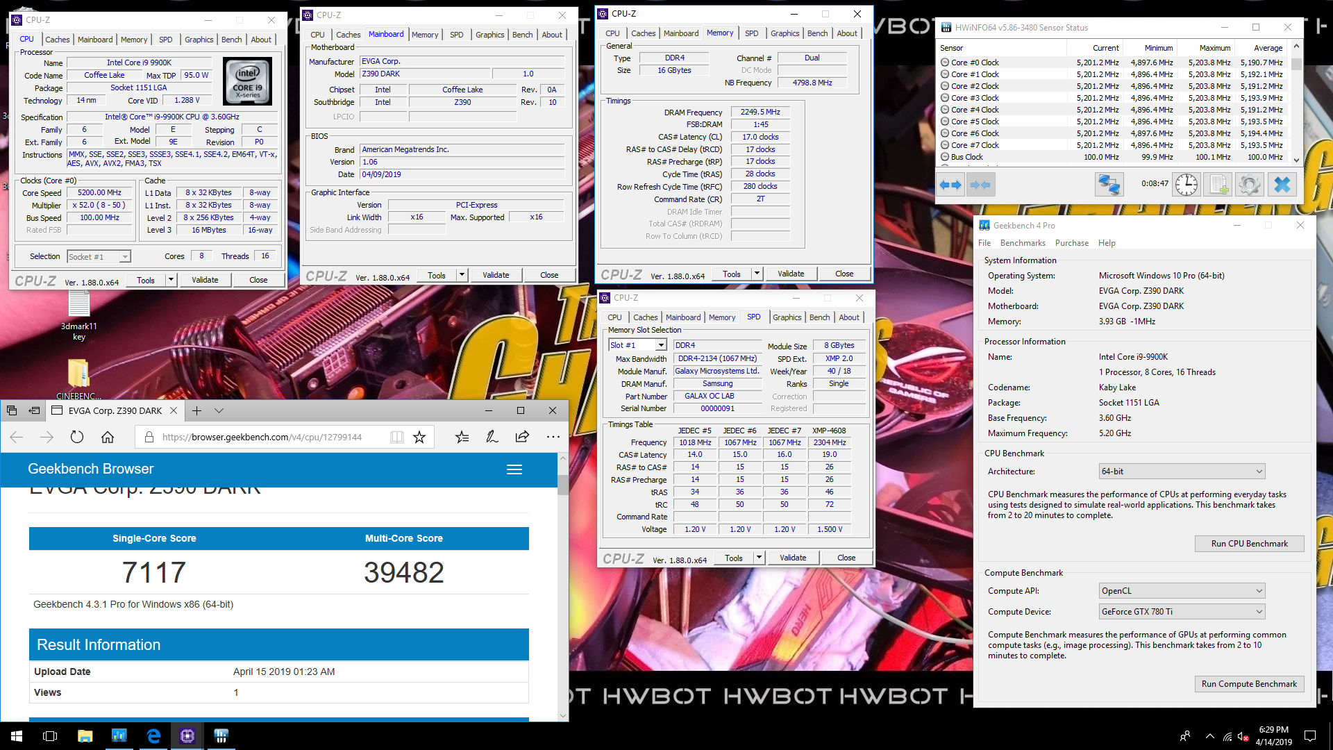Open Geekbench File menu
The image size is (1333, 750).
coord(984,243)
